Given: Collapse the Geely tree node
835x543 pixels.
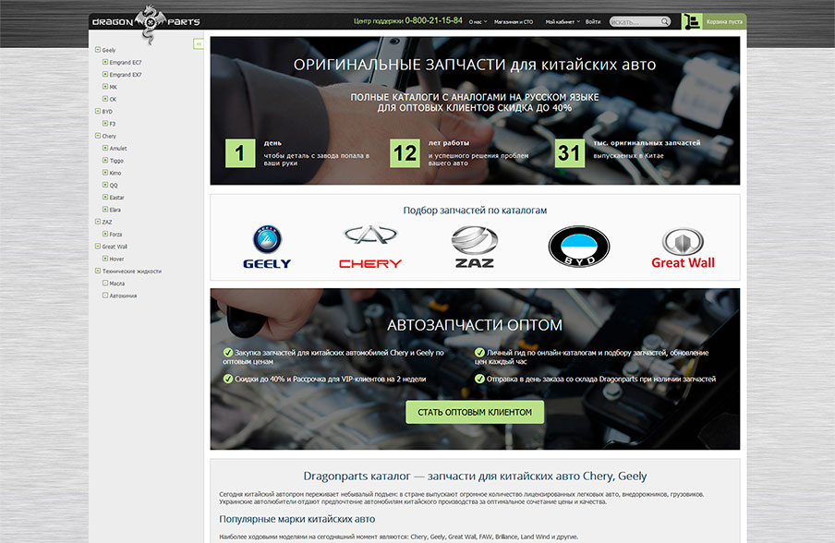Looking at the screenshot, I should point(98,50).
